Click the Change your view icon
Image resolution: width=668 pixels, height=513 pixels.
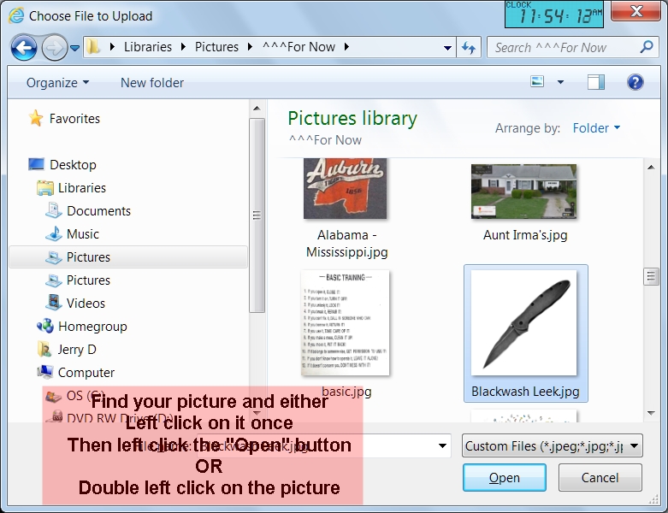(x=537, y=81)
